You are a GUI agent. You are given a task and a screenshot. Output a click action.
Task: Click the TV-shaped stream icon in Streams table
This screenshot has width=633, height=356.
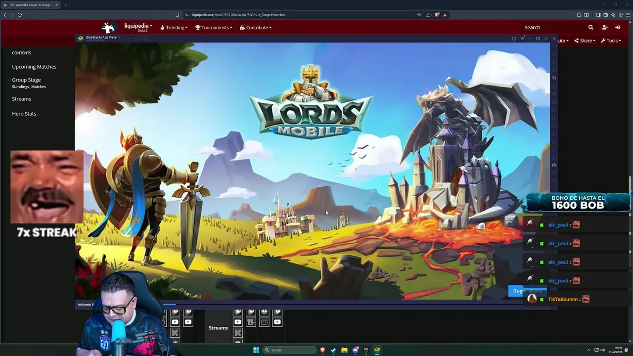click(x=264, y=322)
